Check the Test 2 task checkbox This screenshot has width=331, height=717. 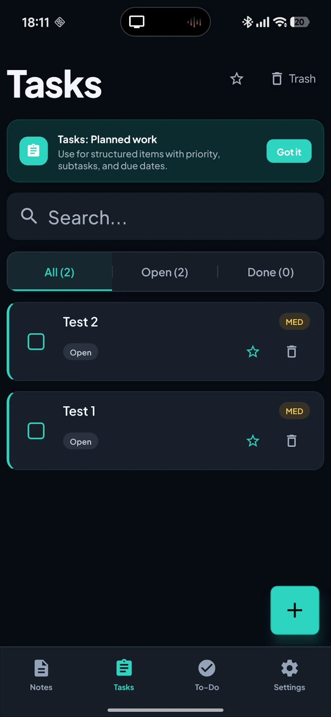[36, 342]
